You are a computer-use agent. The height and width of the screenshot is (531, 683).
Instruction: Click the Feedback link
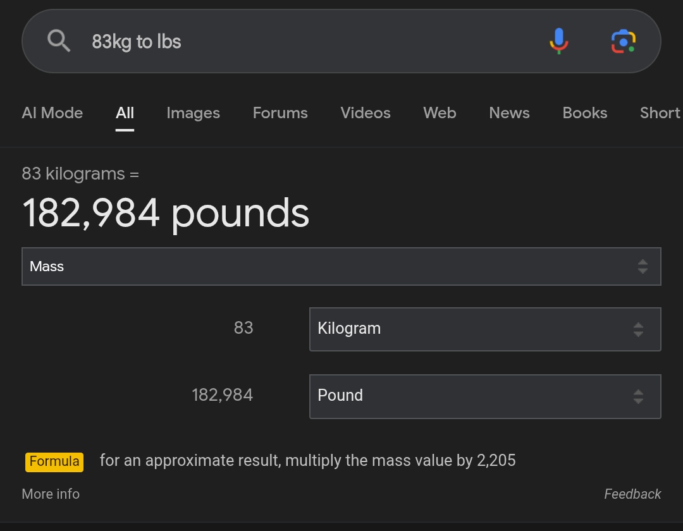pos(632,494)
